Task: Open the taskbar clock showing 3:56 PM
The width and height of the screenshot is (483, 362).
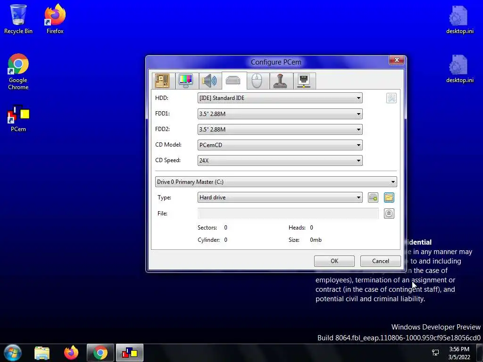Action: [459, 353]
